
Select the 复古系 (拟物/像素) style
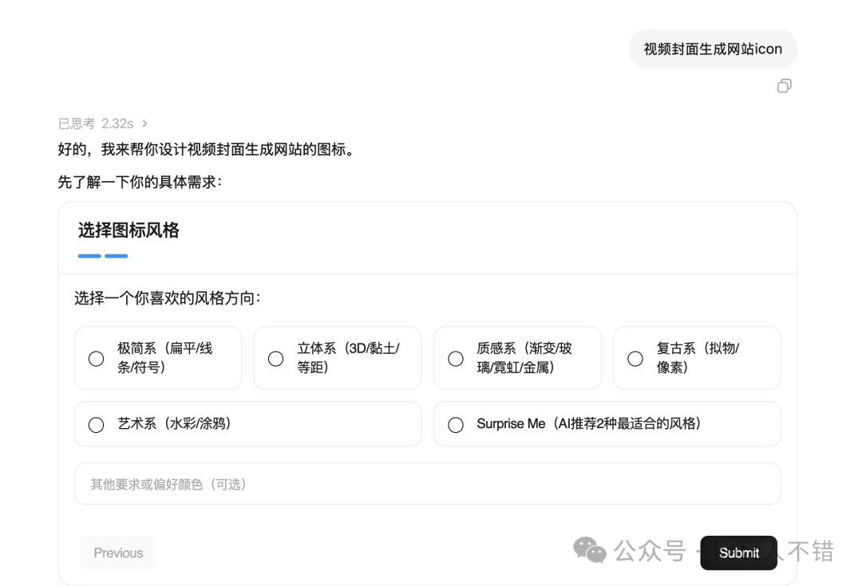coord(635,359)
